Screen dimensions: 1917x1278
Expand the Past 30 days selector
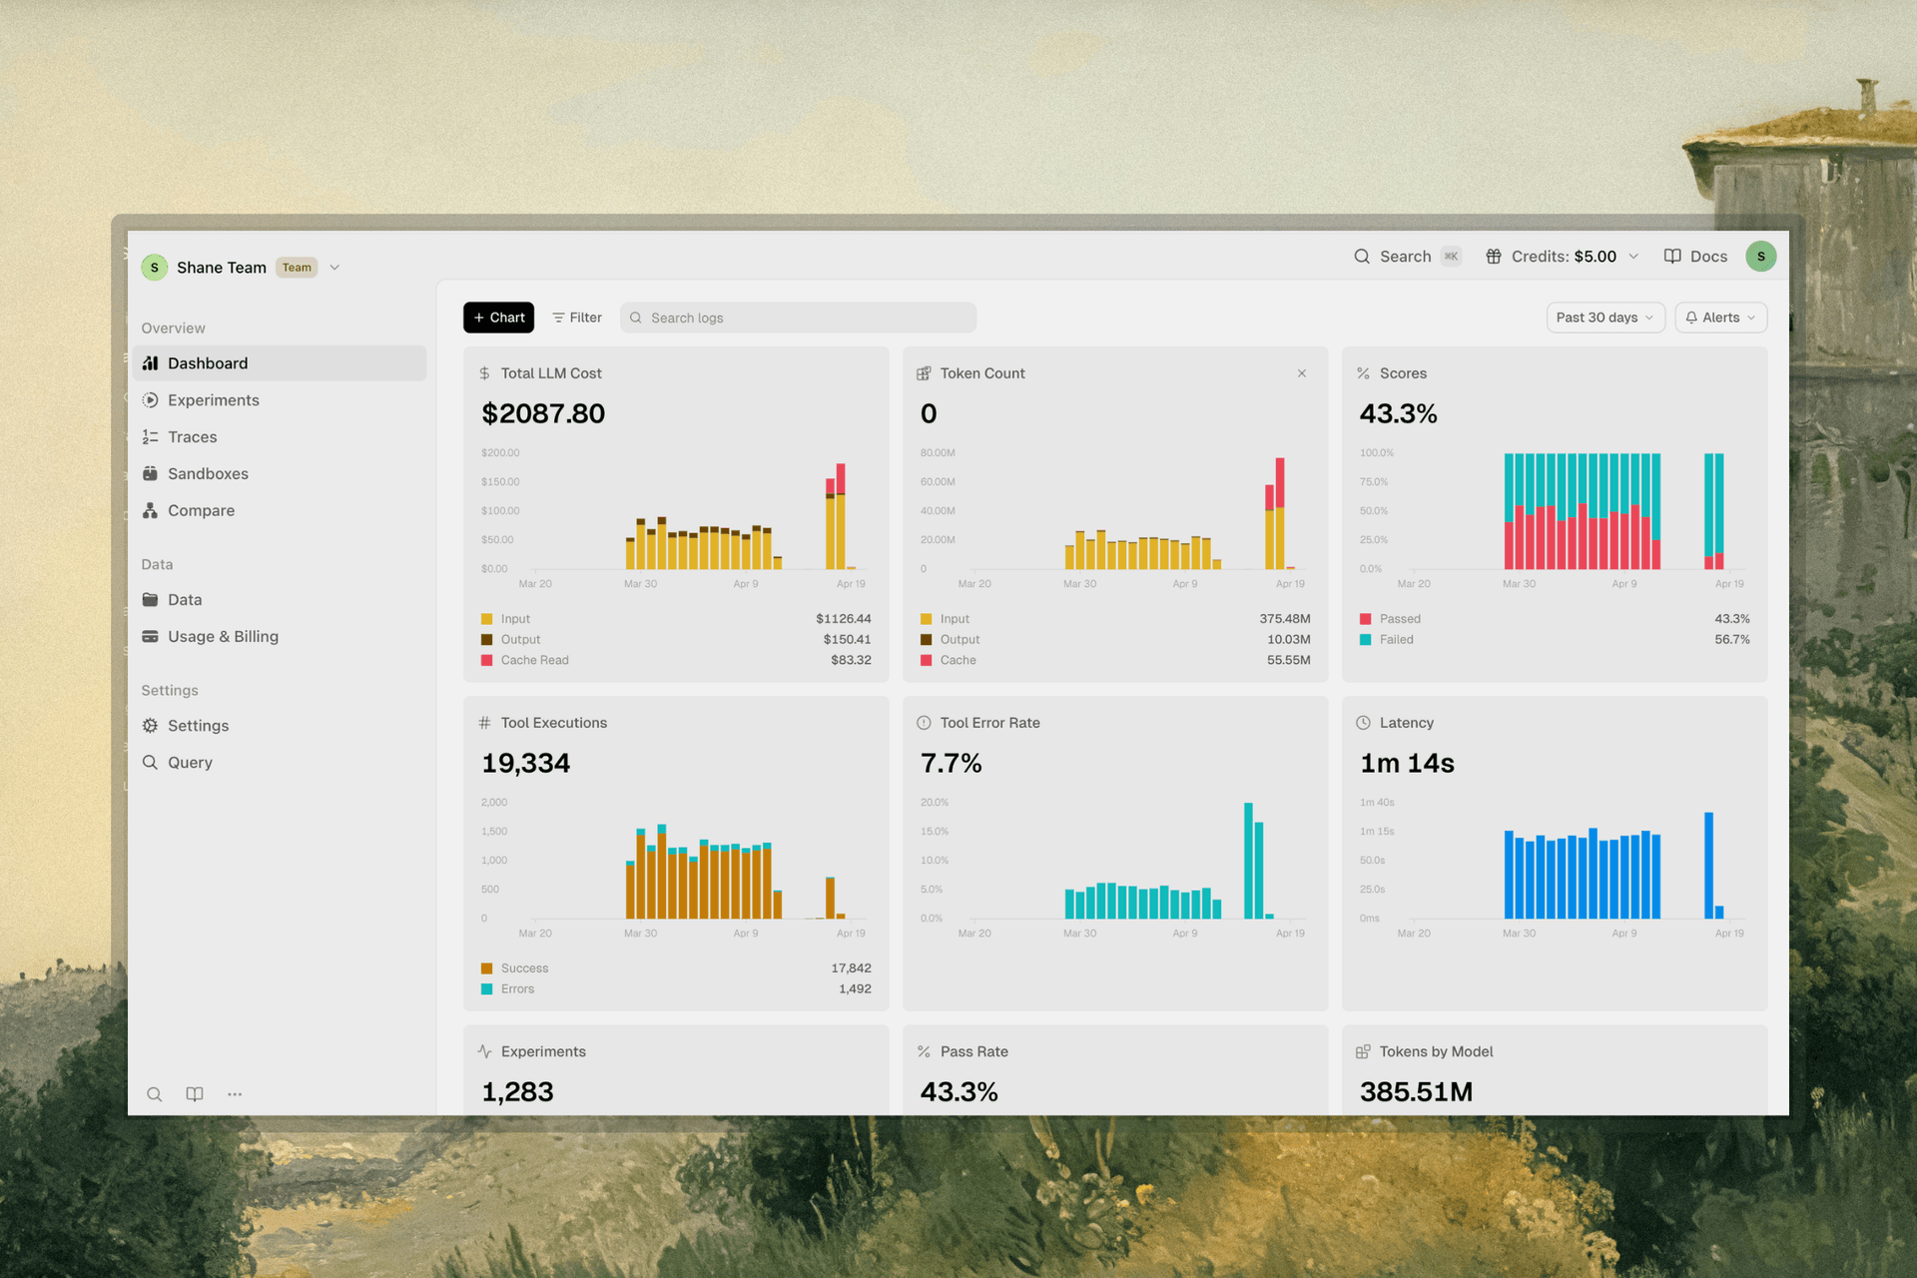click(x=1604, y=318)
